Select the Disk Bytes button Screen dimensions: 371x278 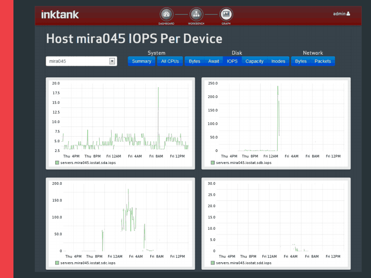click(x=194, y=61)
